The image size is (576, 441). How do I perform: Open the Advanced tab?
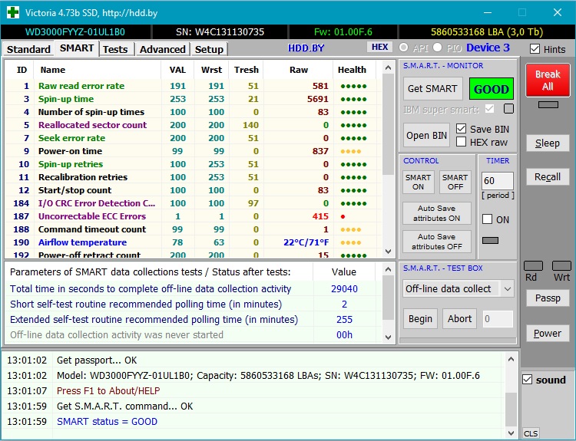pyautogui.click(x=162, y=49)
